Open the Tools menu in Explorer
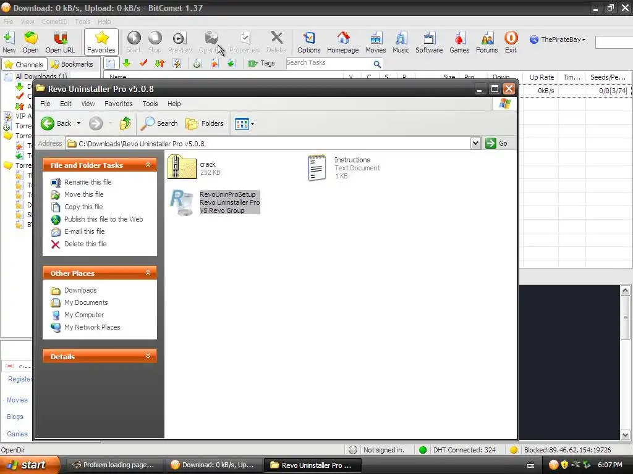633x474 pixels. click(x=150, y=104)
